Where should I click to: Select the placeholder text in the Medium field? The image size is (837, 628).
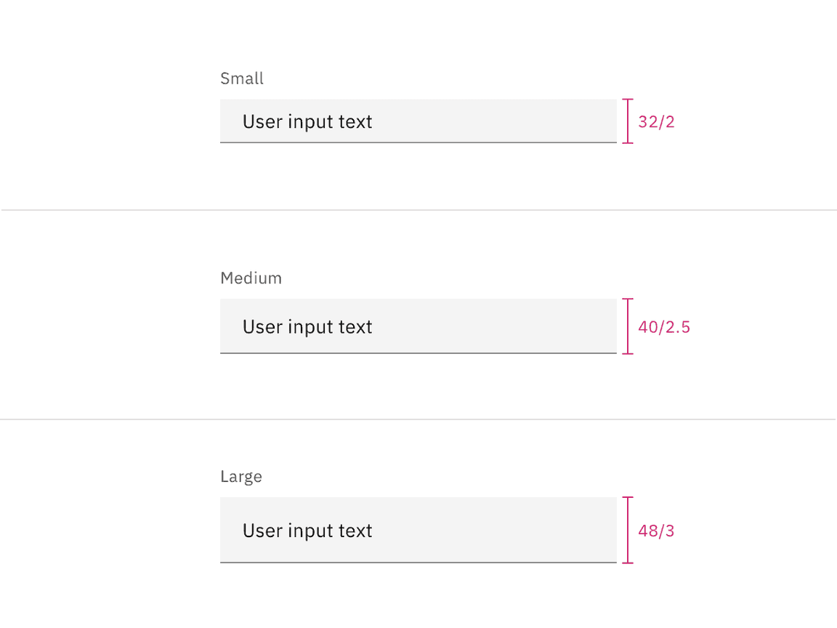[307, 326]
